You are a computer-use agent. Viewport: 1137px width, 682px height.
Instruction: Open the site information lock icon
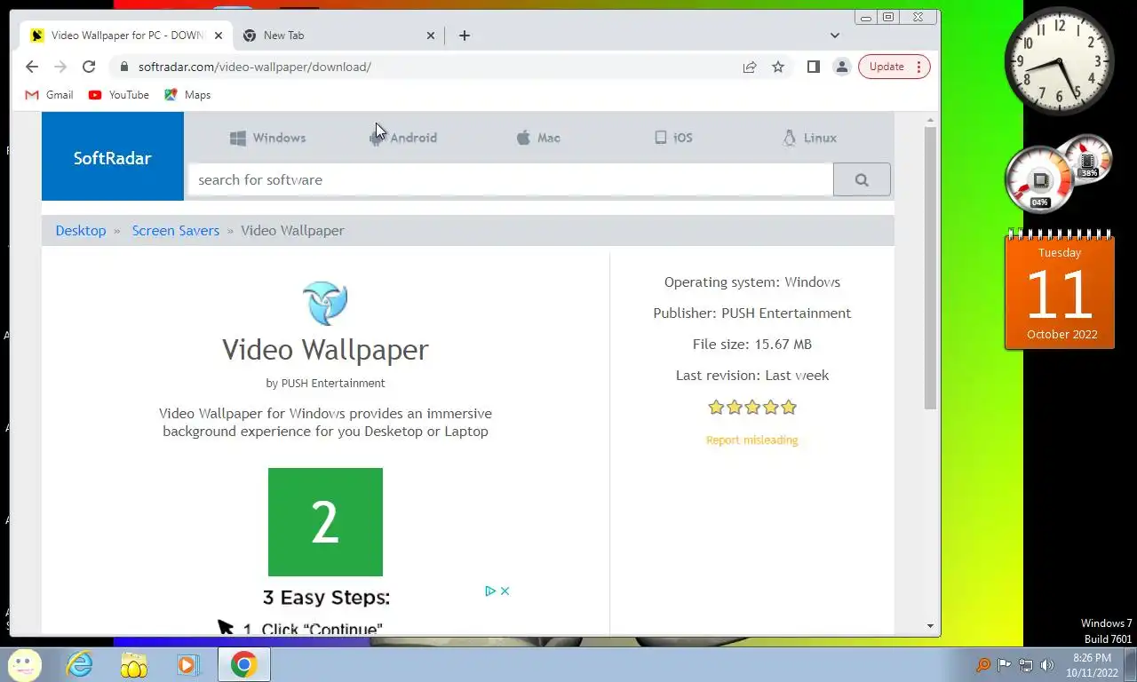123,67
